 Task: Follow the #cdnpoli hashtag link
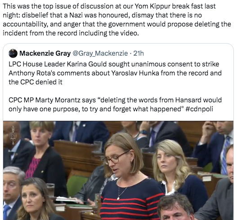pyautogui.click(x=199, y=109)
